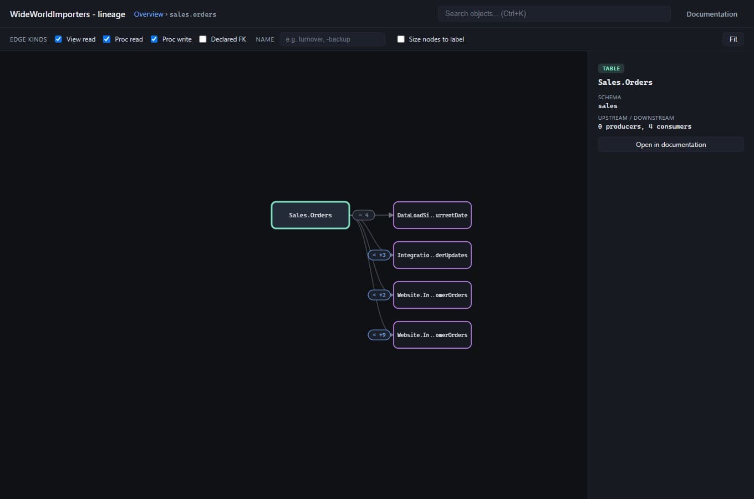The height and width of the screenshot is (499, 754).
Task: Open the Documentation link
Action: (712, 14)
